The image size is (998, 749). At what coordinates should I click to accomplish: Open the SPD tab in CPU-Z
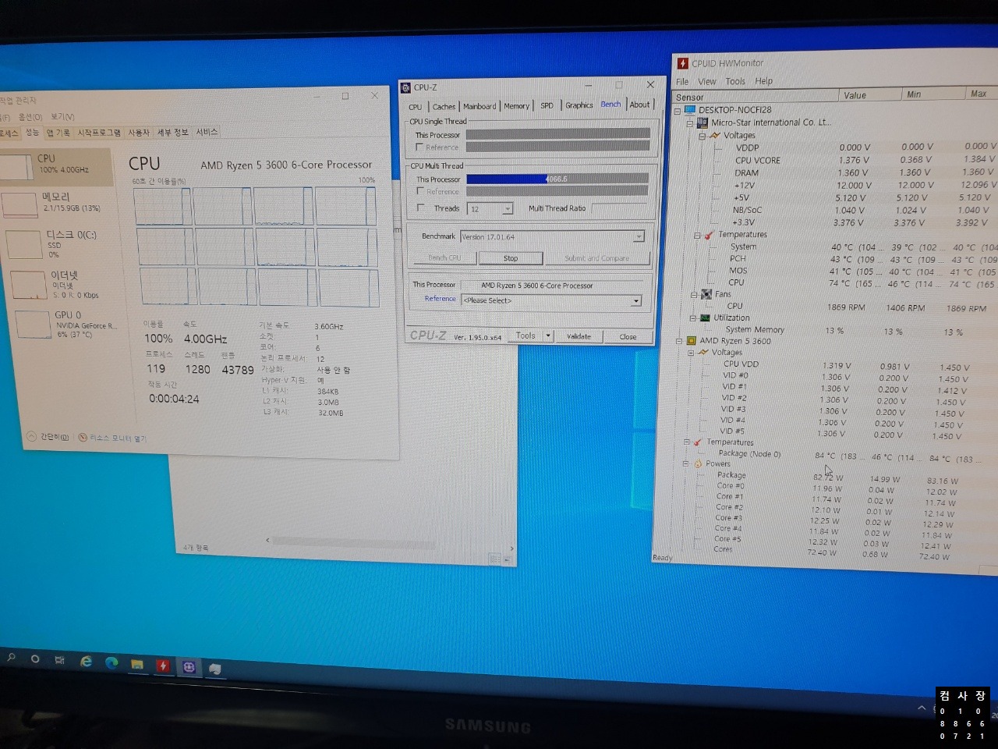pyautogui.click(x=547, y=105)
